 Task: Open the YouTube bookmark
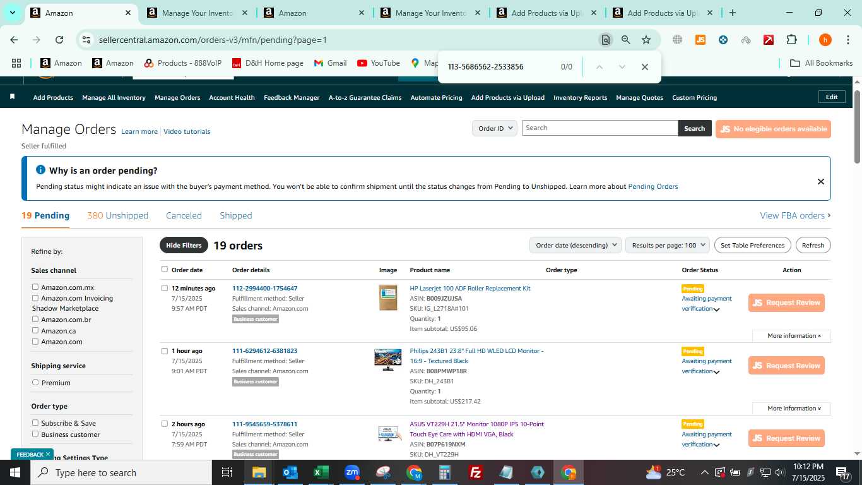pyautogui.click(x=379, y=63)
